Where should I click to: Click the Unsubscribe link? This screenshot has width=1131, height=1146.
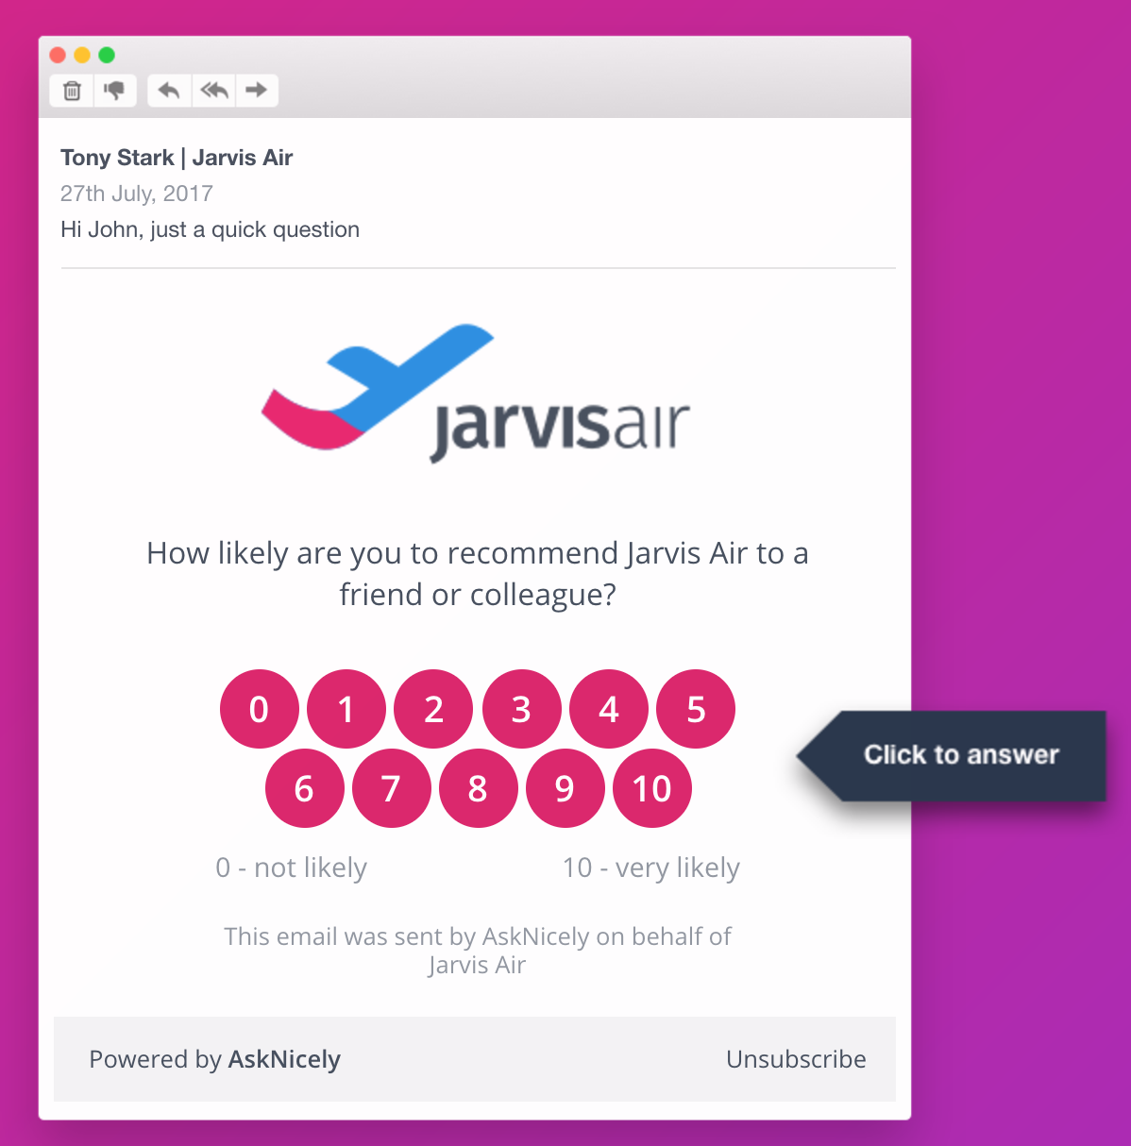pyautogui.click(x=796, y=1059)
